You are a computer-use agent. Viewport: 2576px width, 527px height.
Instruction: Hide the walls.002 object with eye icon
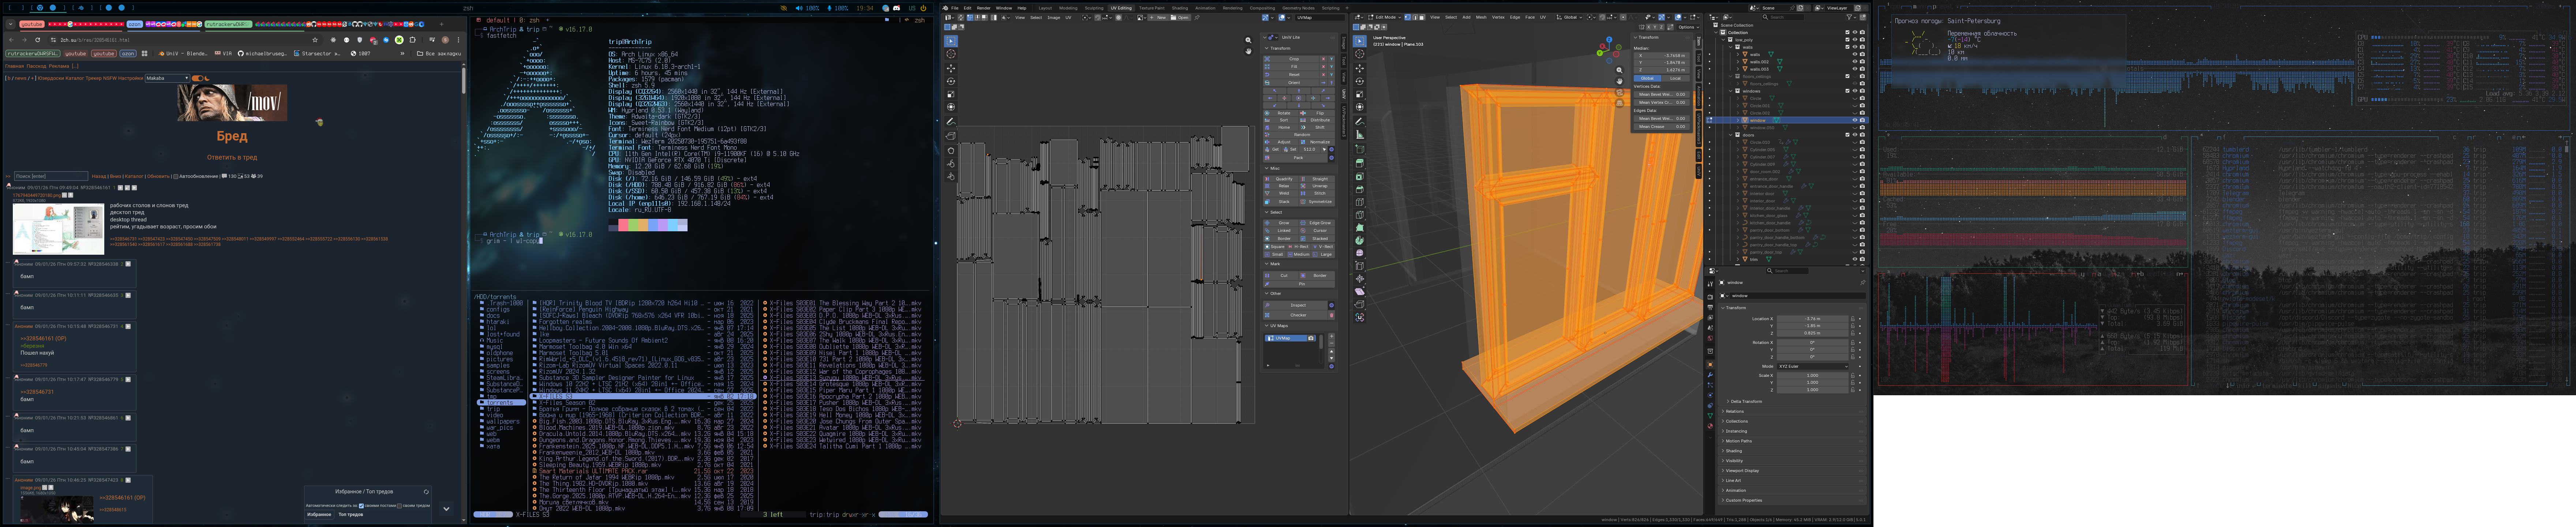point(1855,62)
